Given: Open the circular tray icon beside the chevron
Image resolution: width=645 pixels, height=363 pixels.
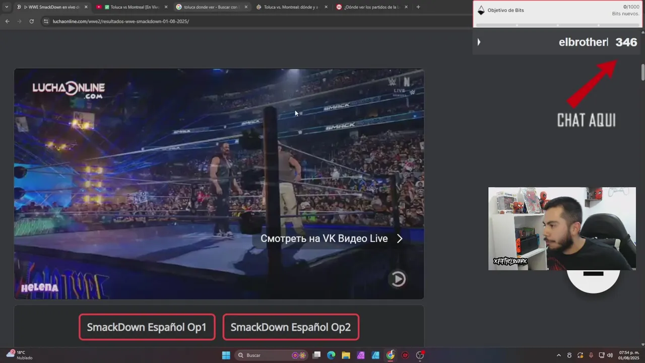Looking at the screenshot, I should 569,355.
